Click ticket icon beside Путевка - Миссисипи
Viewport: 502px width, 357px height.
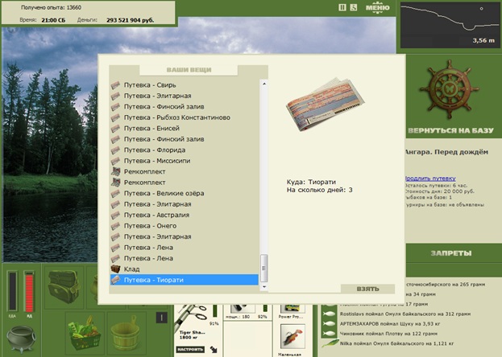coord(115,161)
